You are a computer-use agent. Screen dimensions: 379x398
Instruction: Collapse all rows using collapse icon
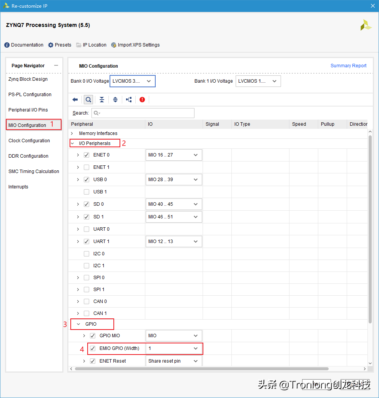click(x=101, y=99)
